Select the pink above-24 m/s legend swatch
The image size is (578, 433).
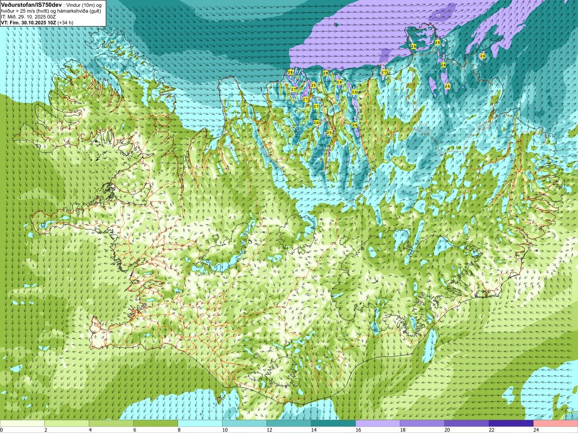click(556, 424)
